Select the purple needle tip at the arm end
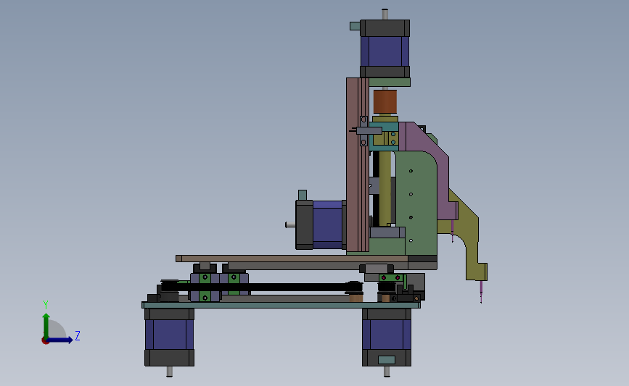629x386 pixels. point(481,291)
